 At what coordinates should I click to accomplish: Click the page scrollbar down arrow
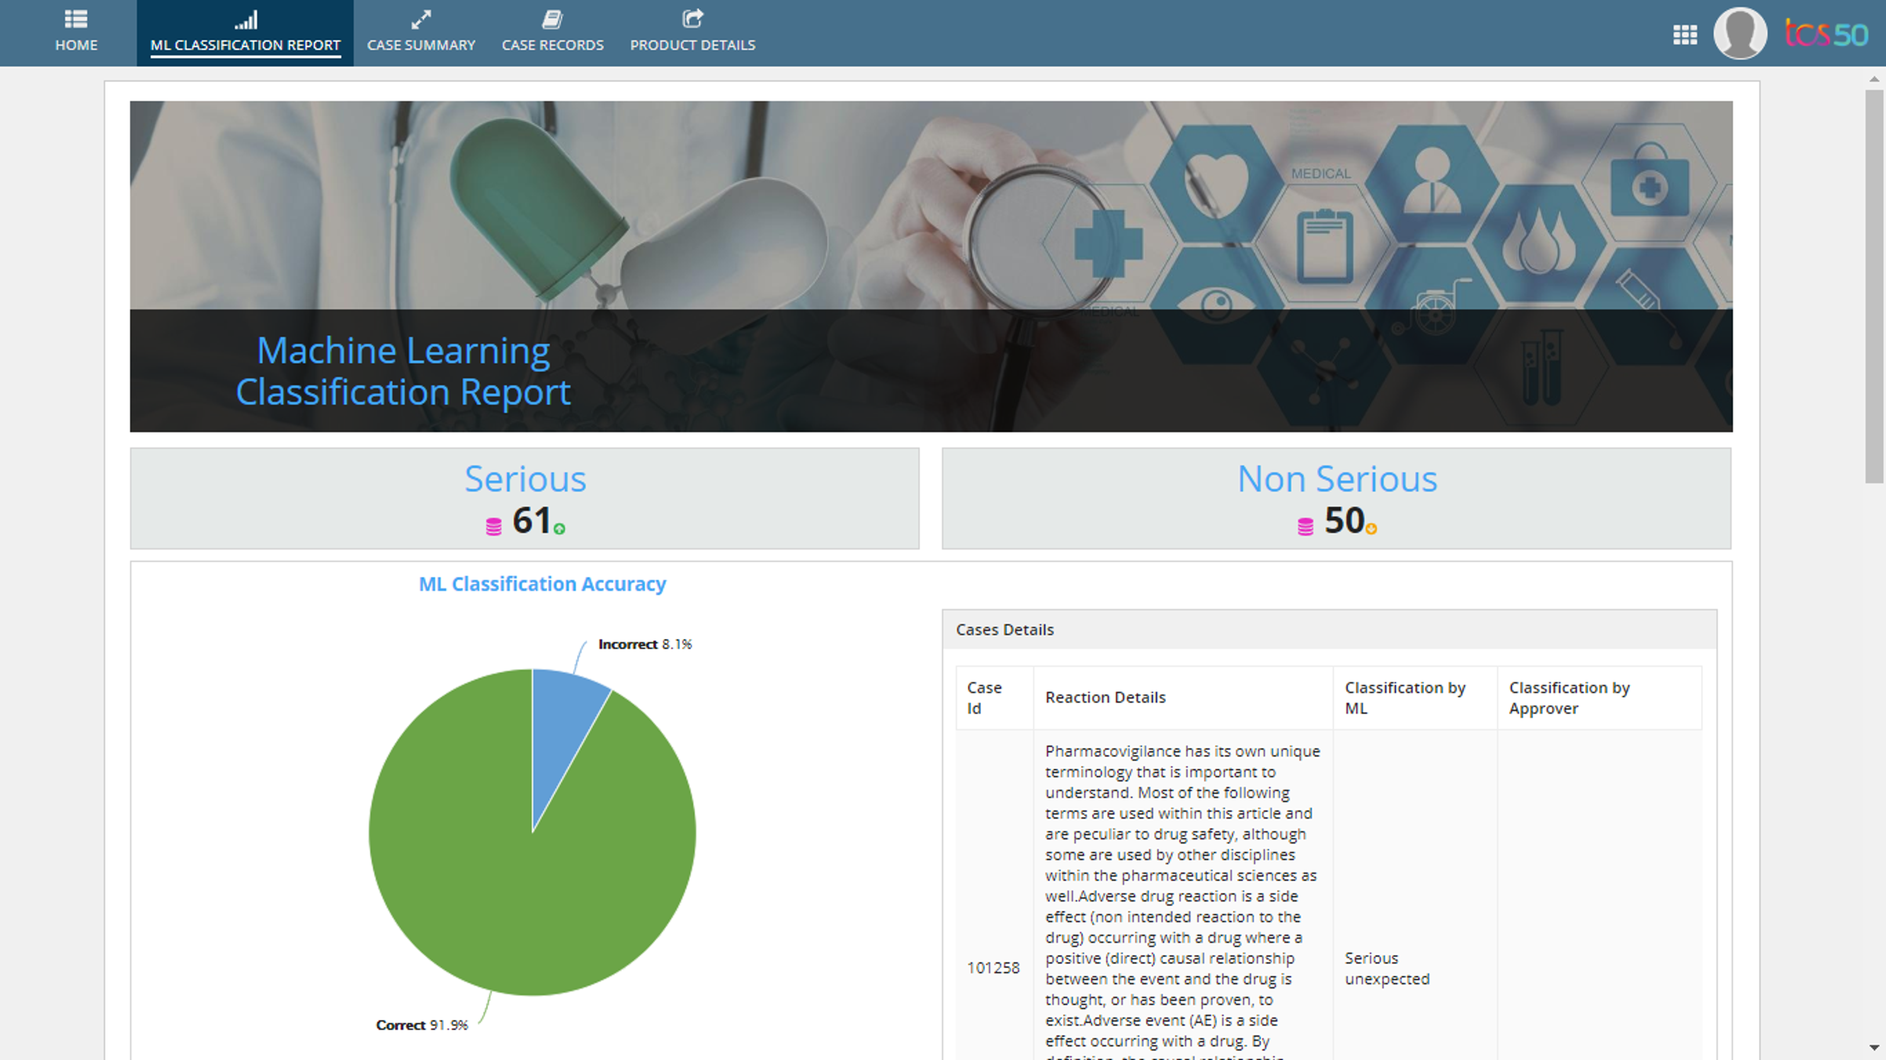click(x=1874, y=1048)
